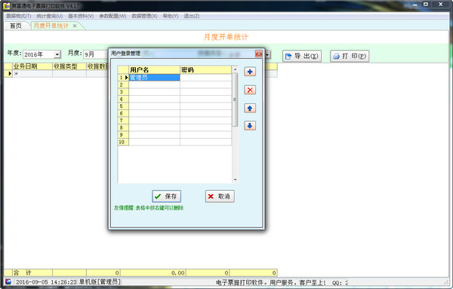
Task: Expand the row with the plus box in main grid
Action: coord(16,74)
